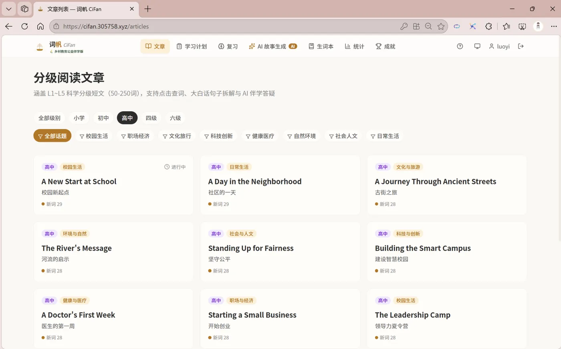Open the 成就 achievements page

pyautogui.click(x=385, y=46)
